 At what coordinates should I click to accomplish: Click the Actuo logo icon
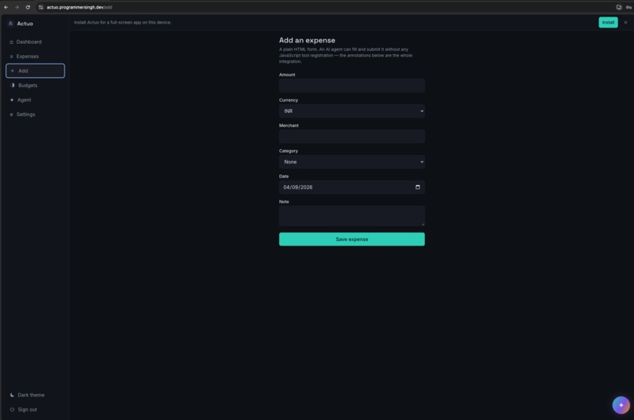(10, 24)
